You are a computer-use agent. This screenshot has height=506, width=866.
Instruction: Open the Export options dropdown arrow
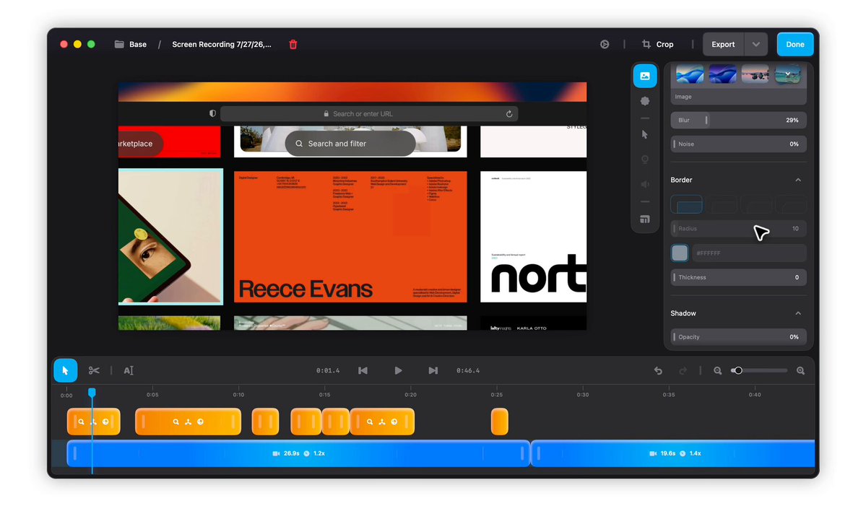[x=755, y=44]
